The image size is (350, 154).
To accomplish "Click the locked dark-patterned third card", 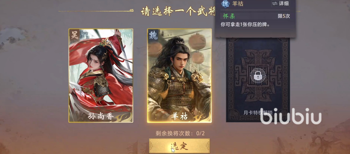I will click(x=258, y=79).
